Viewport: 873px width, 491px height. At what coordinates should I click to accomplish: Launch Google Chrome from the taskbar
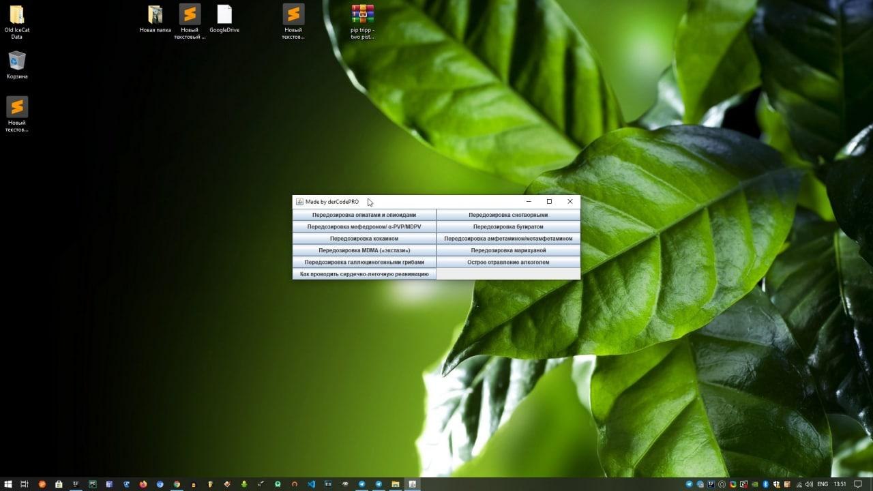[x=177, y=484]
